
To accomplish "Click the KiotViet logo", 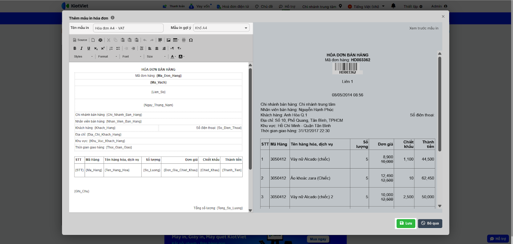I will 75,6.
